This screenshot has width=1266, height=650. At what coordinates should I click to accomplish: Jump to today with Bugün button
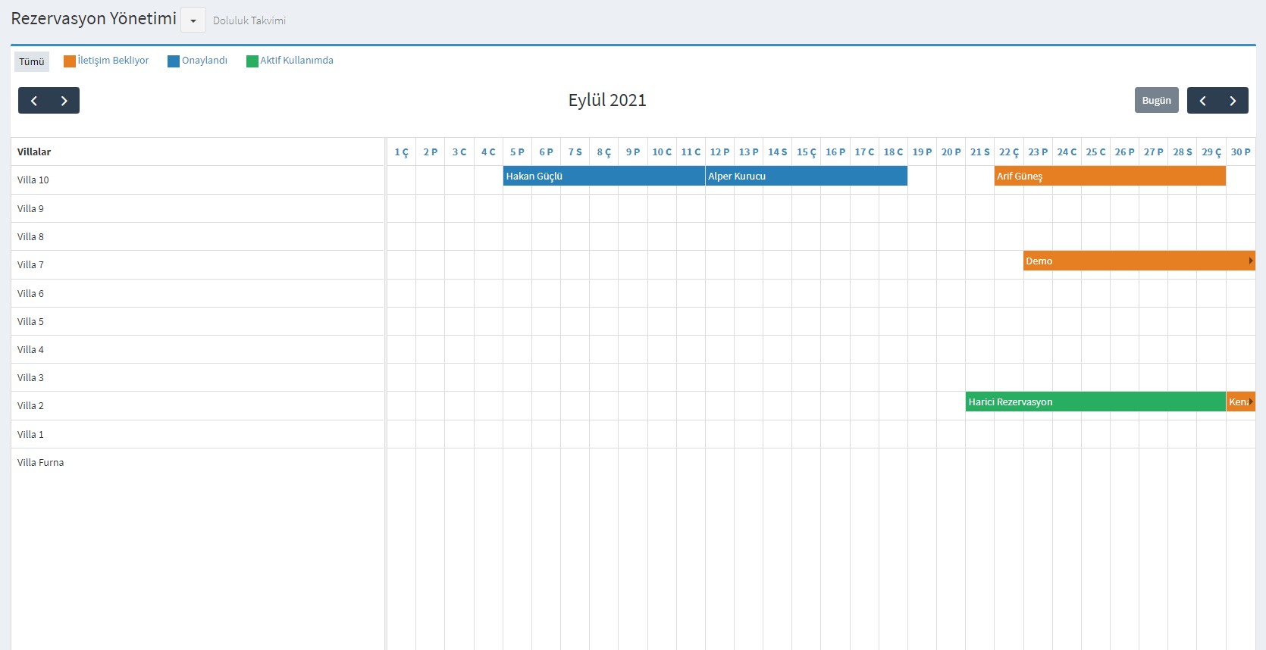pos(1156,101)
